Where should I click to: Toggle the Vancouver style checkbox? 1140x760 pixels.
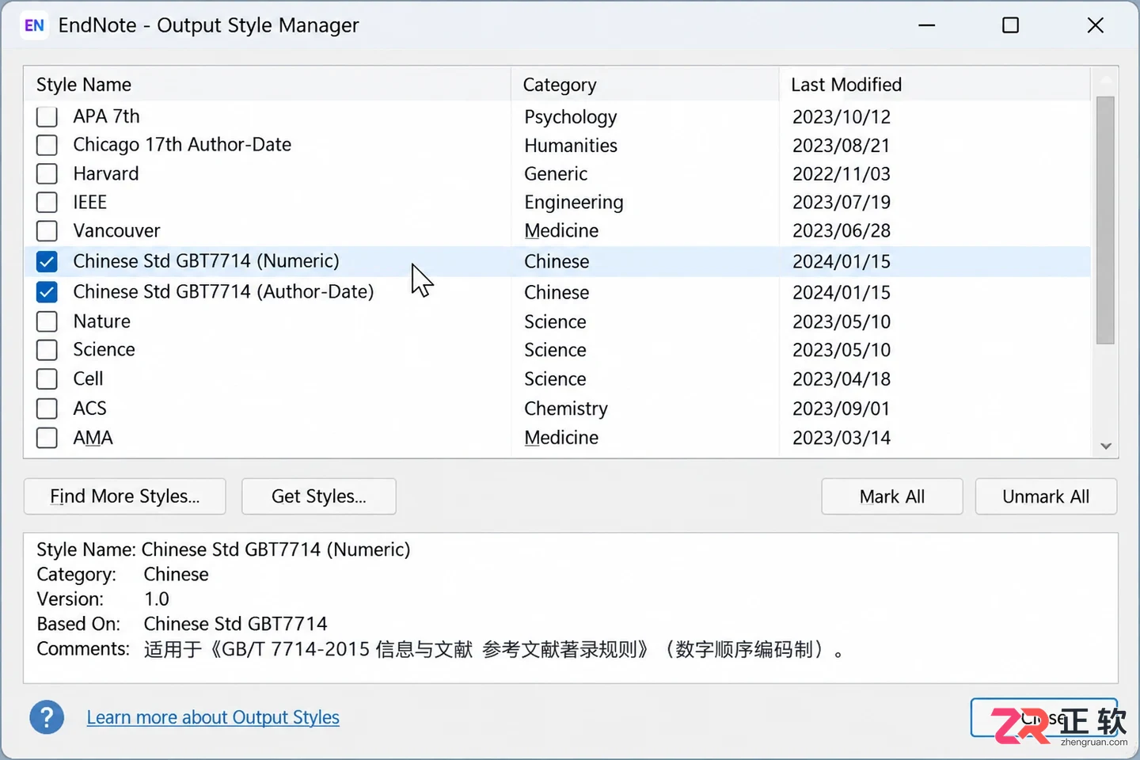pos(47,230)
